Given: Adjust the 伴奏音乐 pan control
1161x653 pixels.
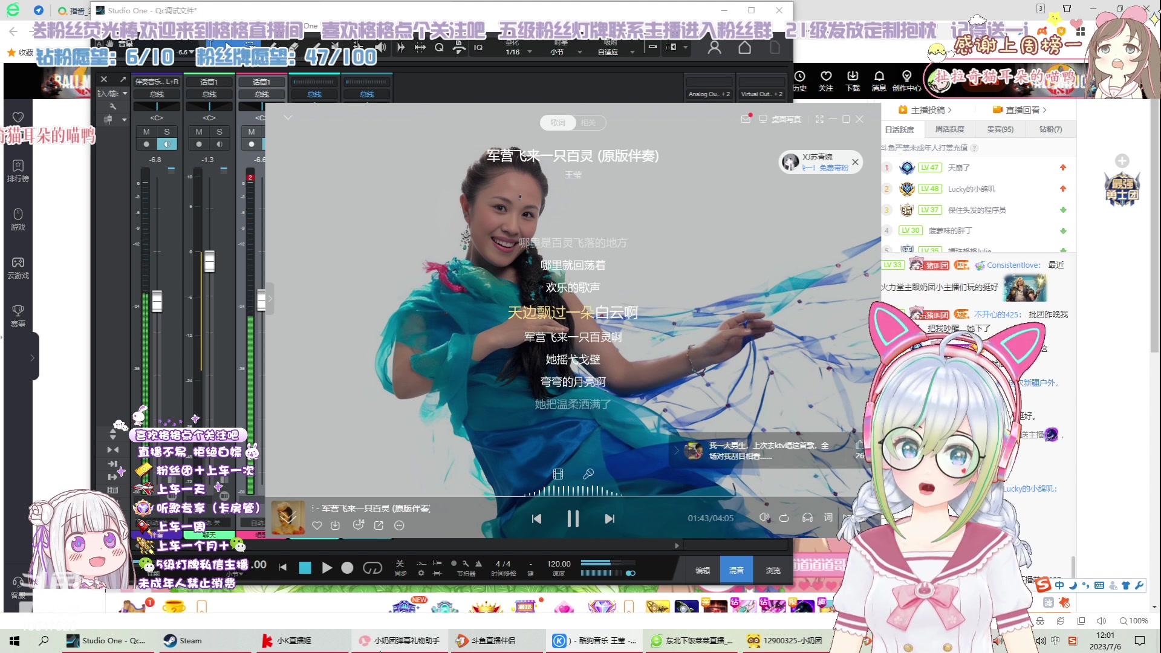Looking at the screenshot, I should coord(157,106).
